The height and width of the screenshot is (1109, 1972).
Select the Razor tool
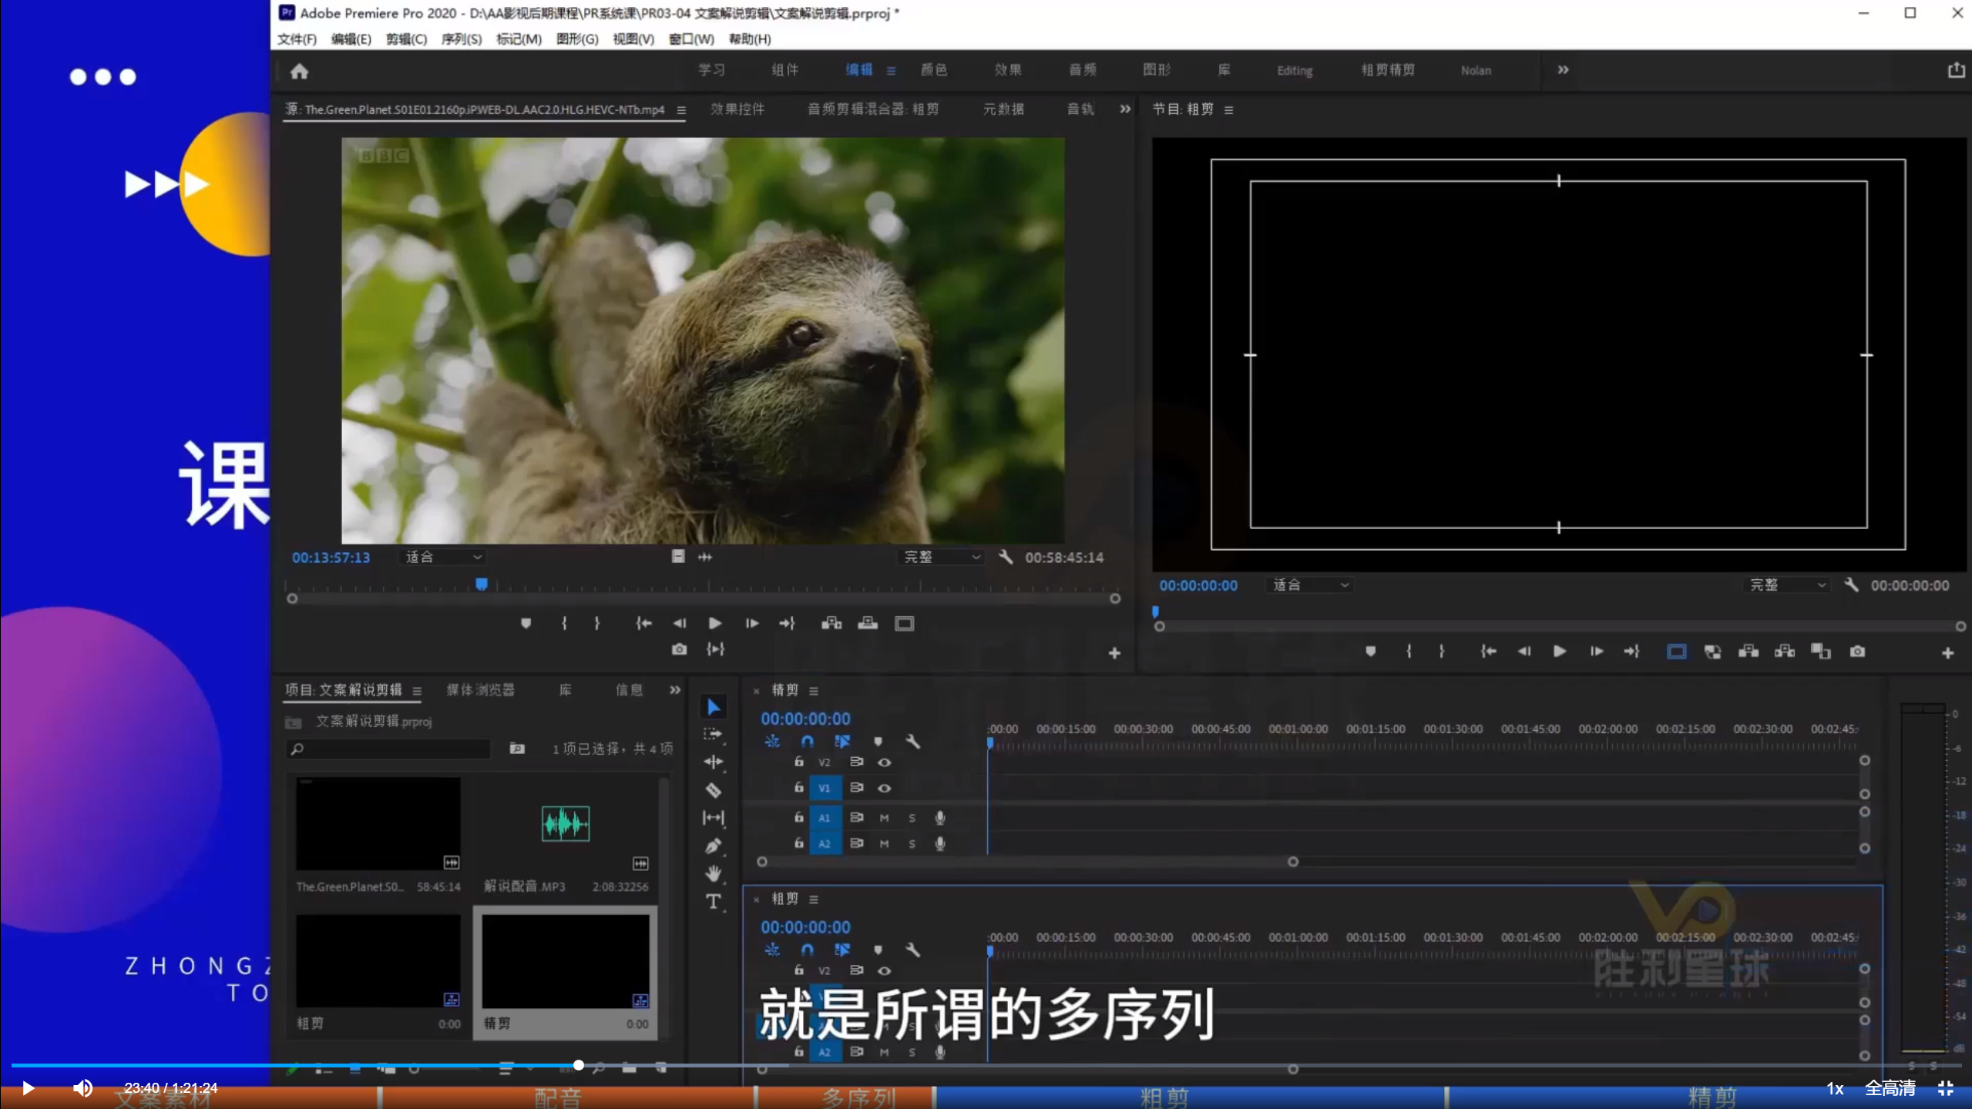pyautogui.click(x=714, y=789)
